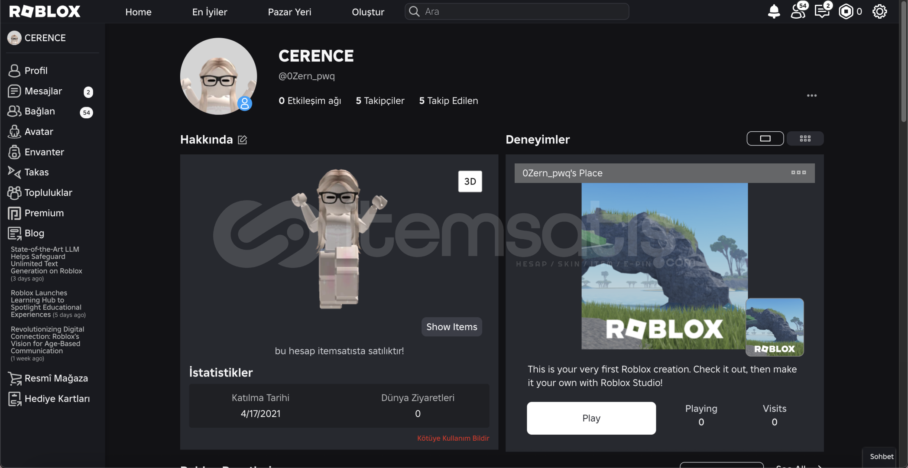The height and width of the screenshot is (468, 908).
Task: Open Oluştur menu item
Action: click(368, 12)
